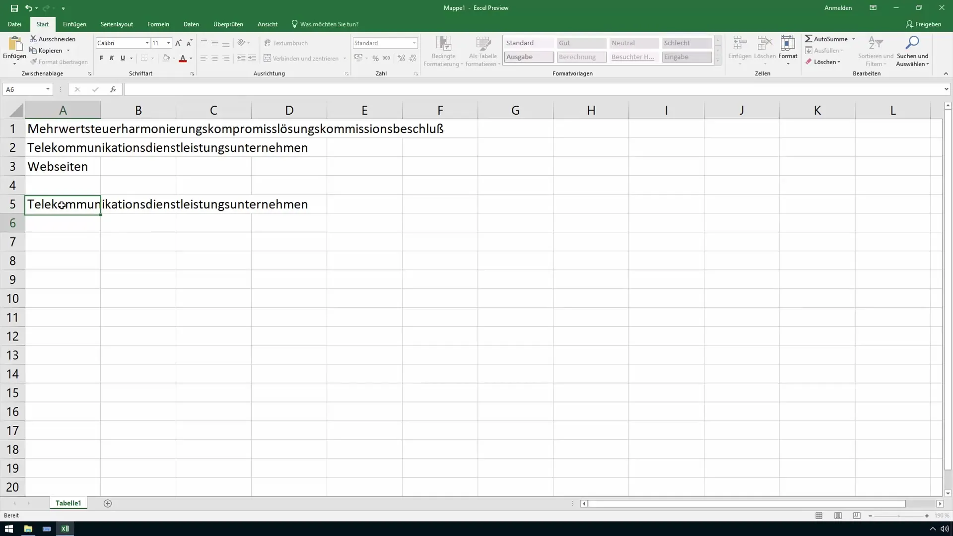
Task: Apply the Gut cell style
Action: point(581,43)
